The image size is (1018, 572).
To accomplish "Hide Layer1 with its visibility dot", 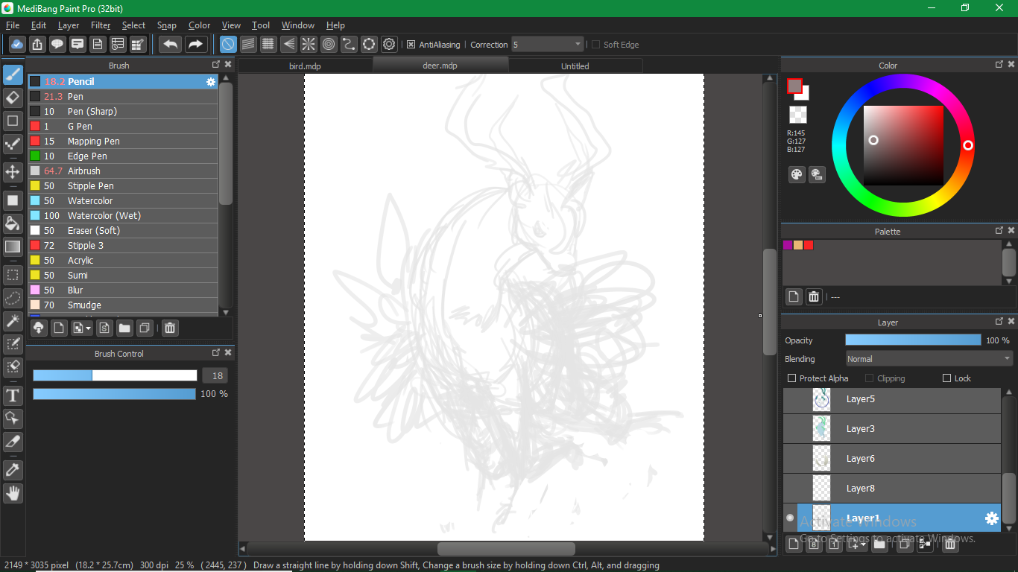I will point(790,518).
